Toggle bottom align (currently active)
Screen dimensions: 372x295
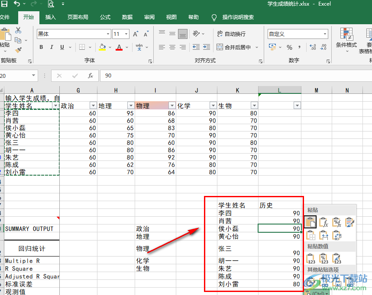pos(183,34)
